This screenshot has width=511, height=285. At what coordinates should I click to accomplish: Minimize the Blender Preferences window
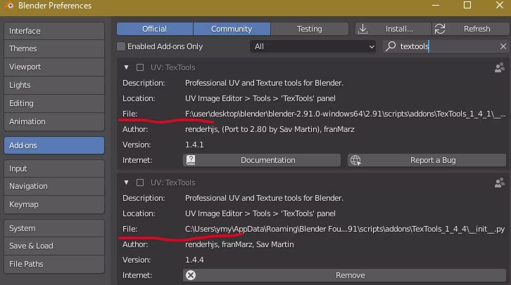click(x=436, y=5)
